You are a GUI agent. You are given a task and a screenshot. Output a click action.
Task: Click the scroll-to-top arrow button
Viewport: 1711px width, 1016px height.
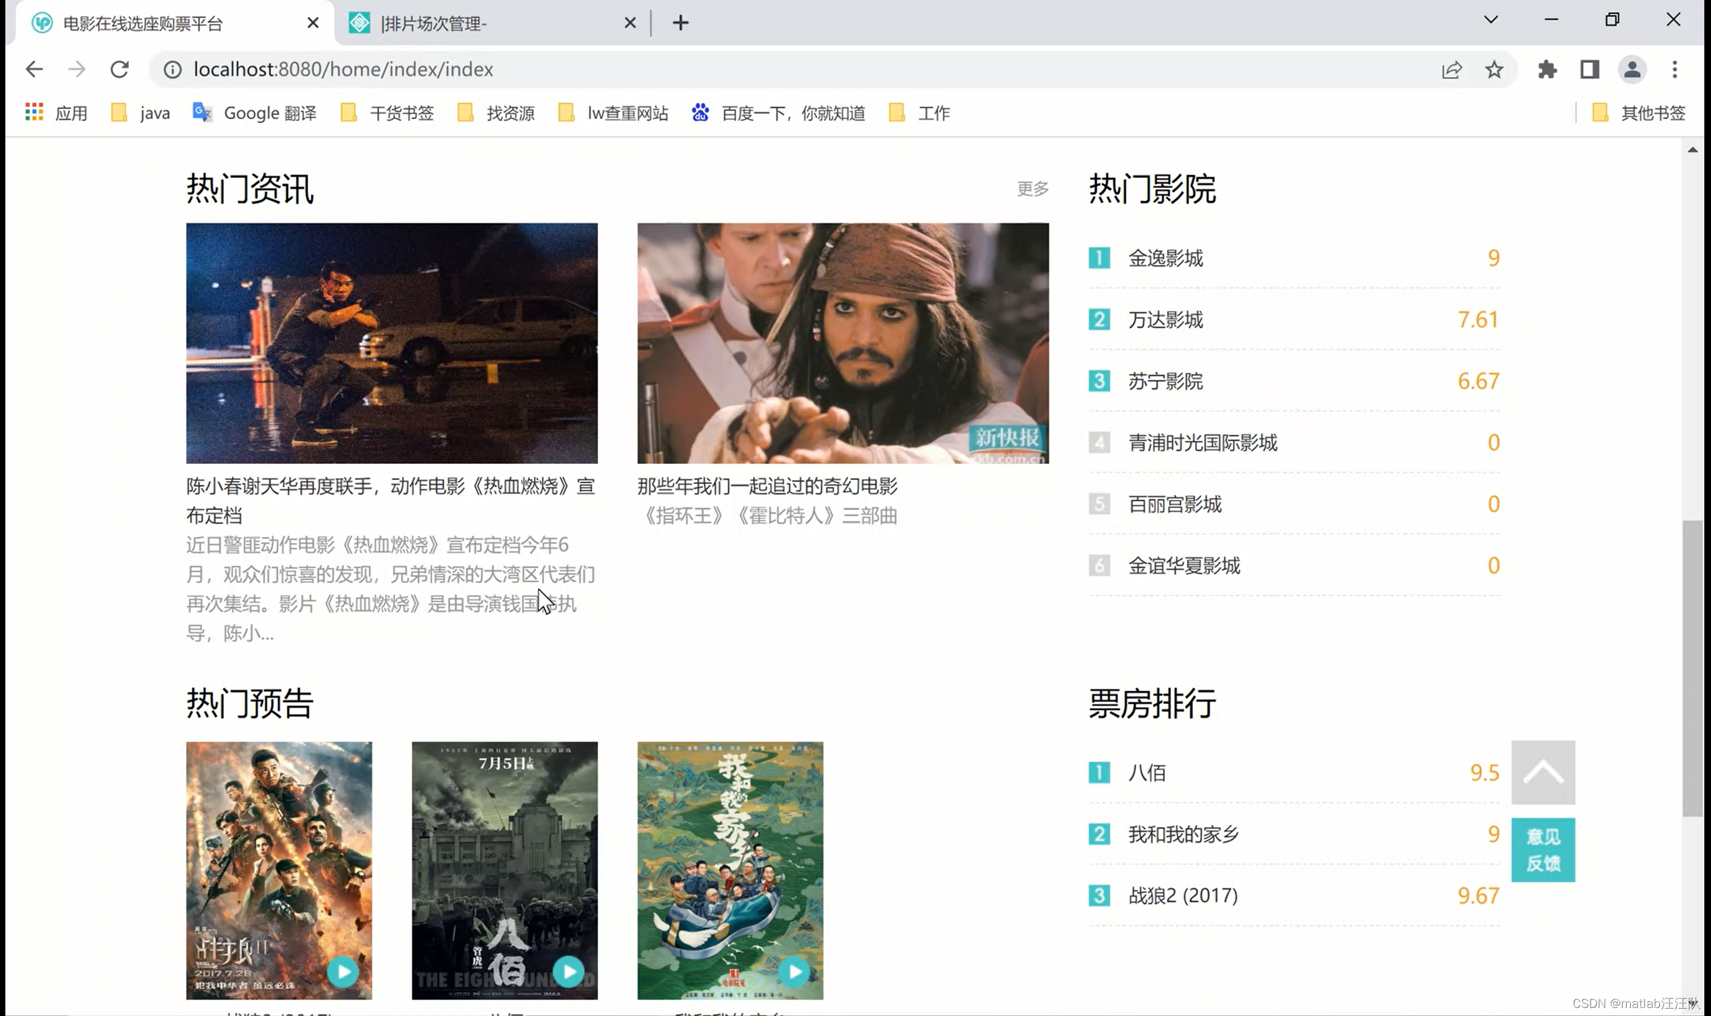point(1543,772)
